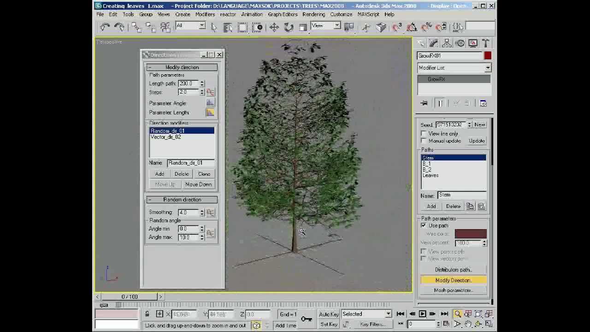Click the Select and Manipulate icon
This screenshot has height=332, width=590.
(366, 27)
